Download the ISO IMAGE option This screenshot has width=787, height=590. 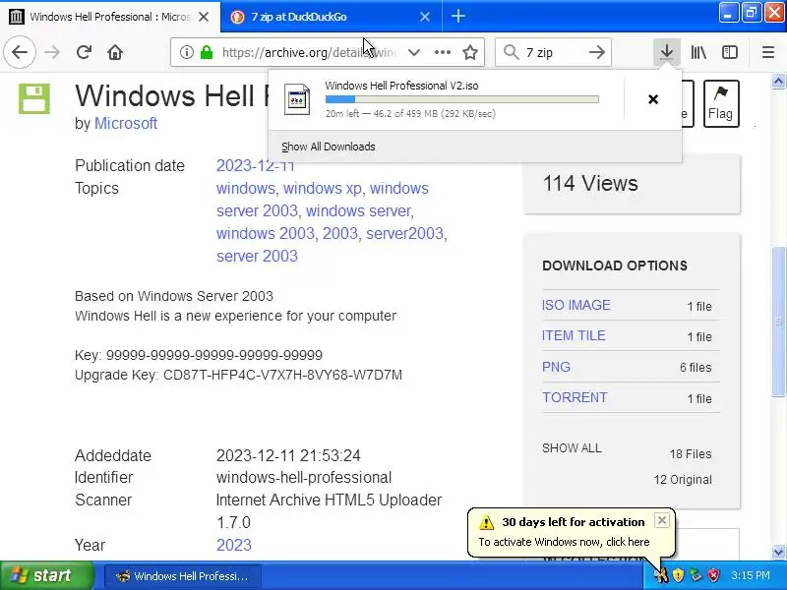click(x=576, y=305)
